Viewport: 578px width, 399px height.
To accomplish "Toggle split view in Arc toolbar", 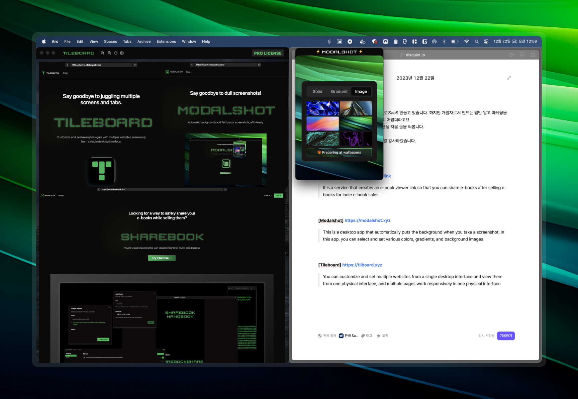I will coord(533,55).
